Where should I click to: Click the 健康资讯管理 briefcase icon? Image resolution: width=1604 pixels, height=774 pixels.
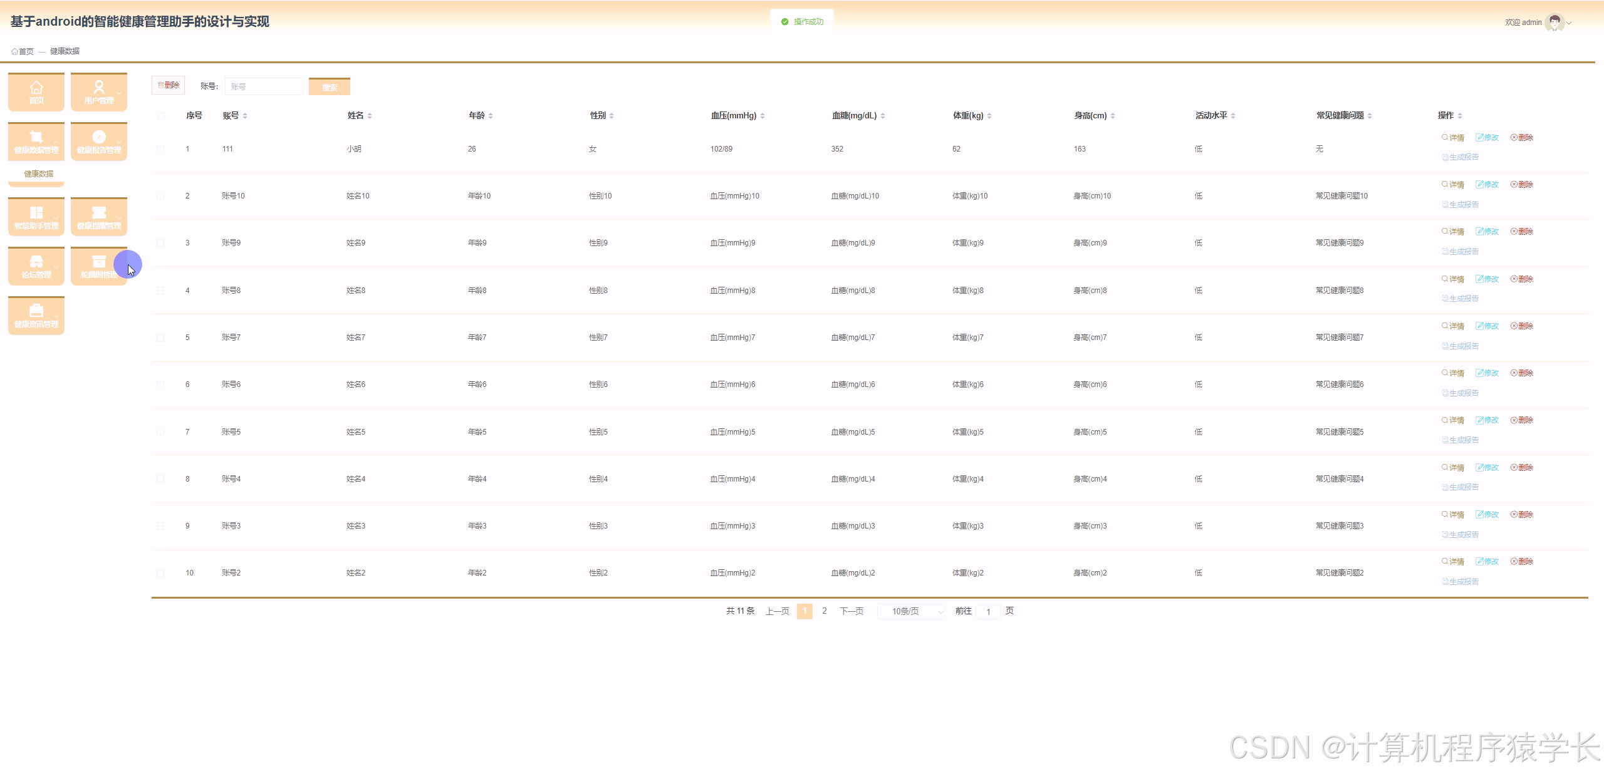click(36, 311)
